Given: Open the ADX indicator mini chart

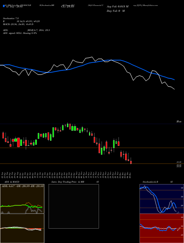Looking at the screenshot, I should [22, 199].
